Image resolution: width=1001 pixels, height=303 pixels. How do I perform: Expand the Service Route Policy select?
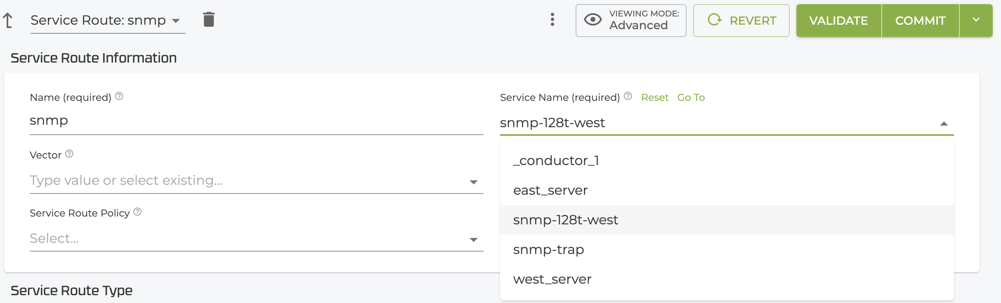(474, 240)
